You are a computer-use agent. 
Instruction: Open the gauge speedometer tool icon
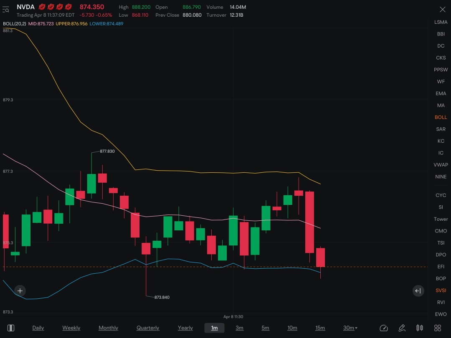[384, 328]
